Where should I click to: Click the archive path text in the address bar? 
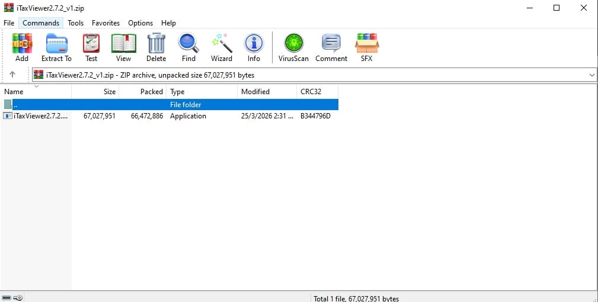(x=151, y=75)
